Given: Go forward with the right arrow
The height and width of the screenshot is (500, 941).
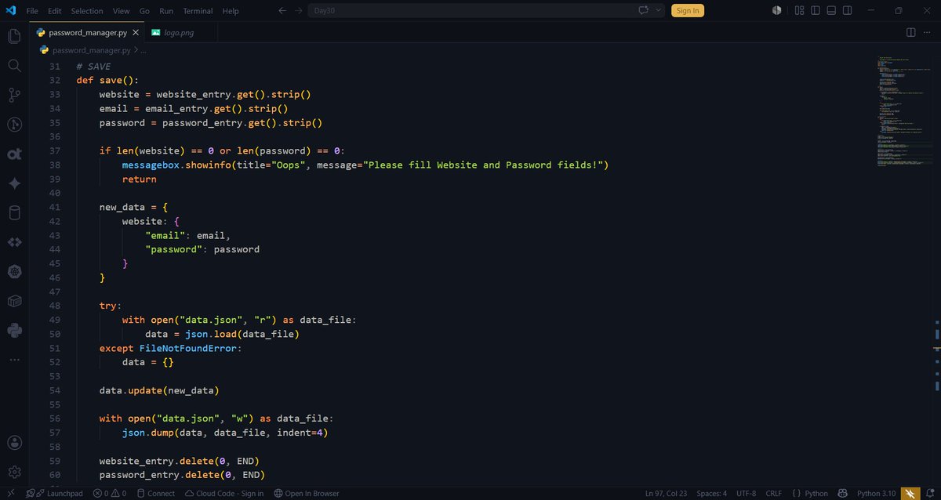Looking at the screenshot, I should click(x=299, y=11).
